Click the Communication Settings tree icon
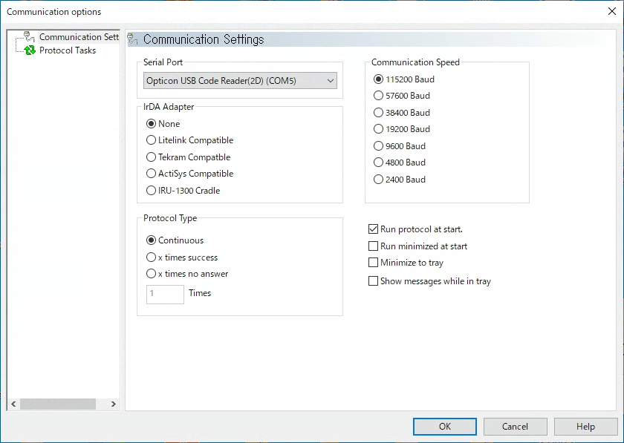This screenshot has height=443, width=624. 29,37
